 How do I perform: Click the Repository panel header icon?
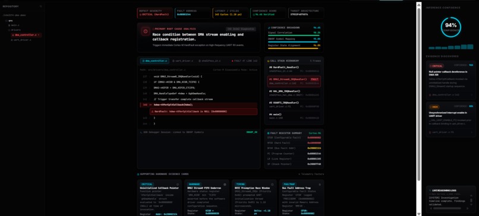[40, 7]
